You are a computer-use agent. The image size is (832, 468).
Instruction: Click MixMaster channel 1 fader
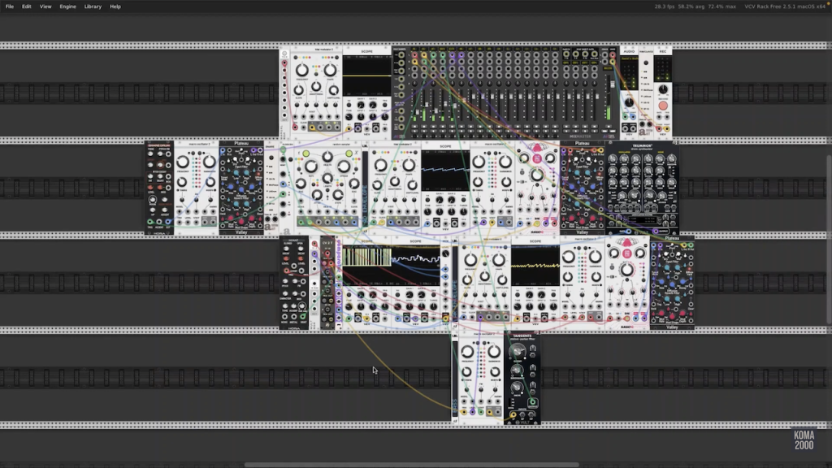coord(418,112)
